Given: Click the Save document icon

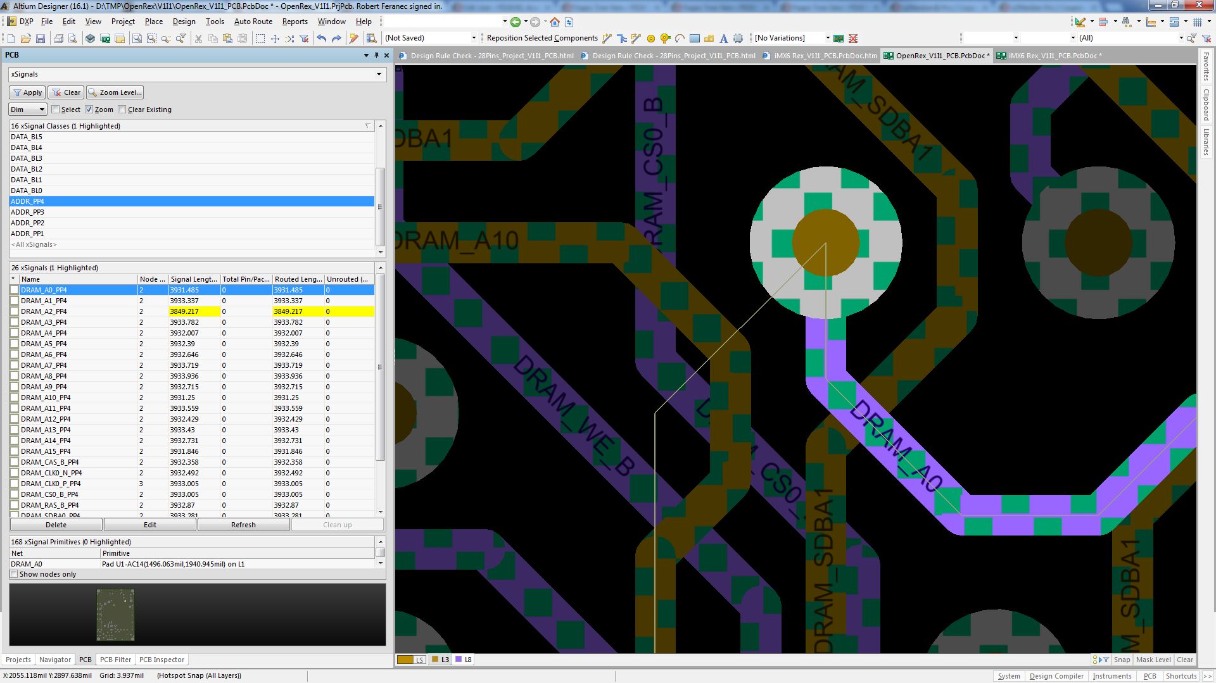Looking at the screenshot, I should 40,39.
